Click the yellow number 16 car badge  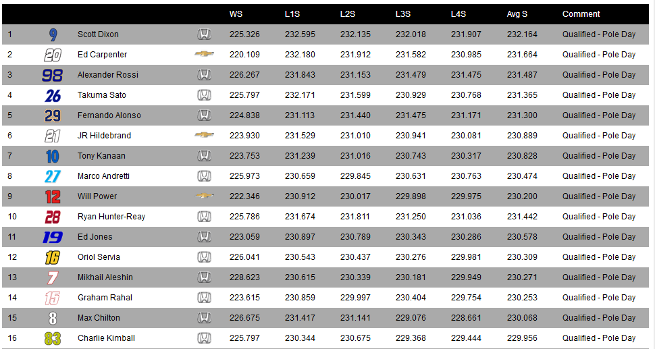(53, 258)
